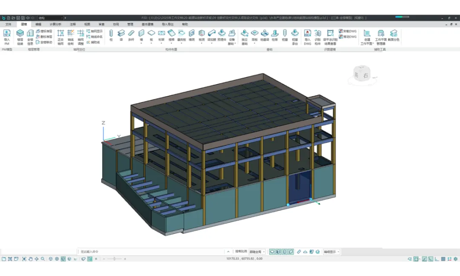The height and width of the screenshot is (276, 460).
Task: Click the zoom slider in the status bar
Action: 114,259
